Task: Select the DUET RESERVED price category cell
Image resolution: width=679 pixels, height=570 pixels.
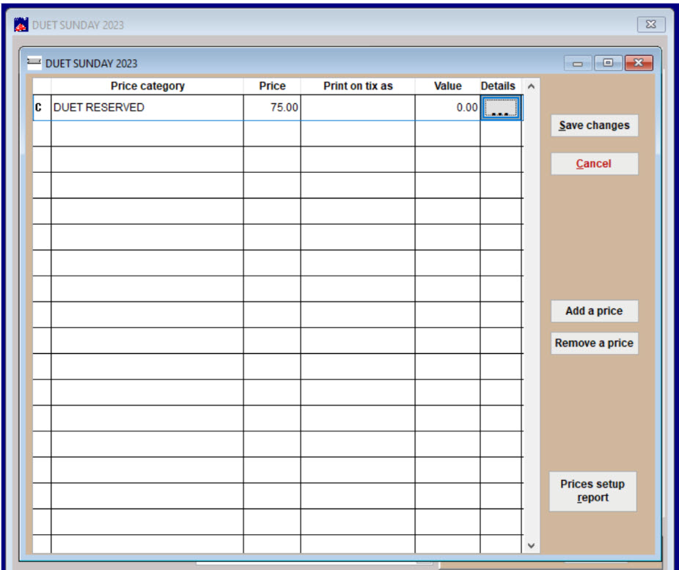Action: tap(147, 108)
